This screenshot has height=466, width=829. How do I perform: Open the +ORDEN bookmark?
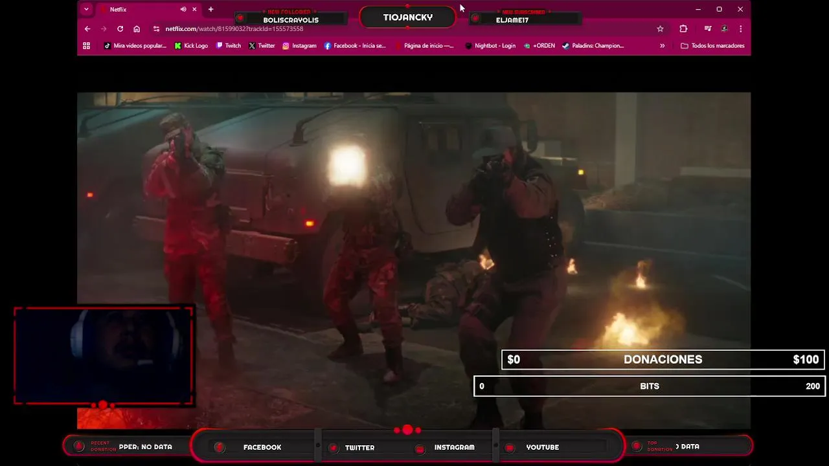pyautogui.click(x=539, y=46)
